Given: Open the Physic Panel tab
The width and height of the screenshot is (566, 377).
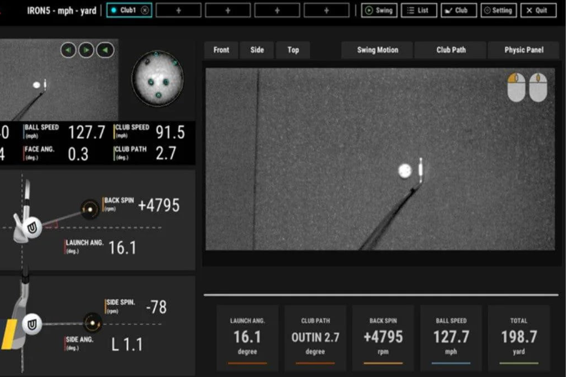Looking at the screenshot, I should 523,50.
